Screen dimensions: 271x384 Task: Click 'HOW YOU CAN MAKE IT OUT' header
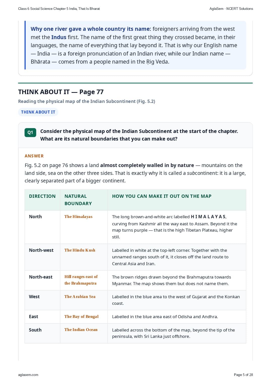pos(162,196)
